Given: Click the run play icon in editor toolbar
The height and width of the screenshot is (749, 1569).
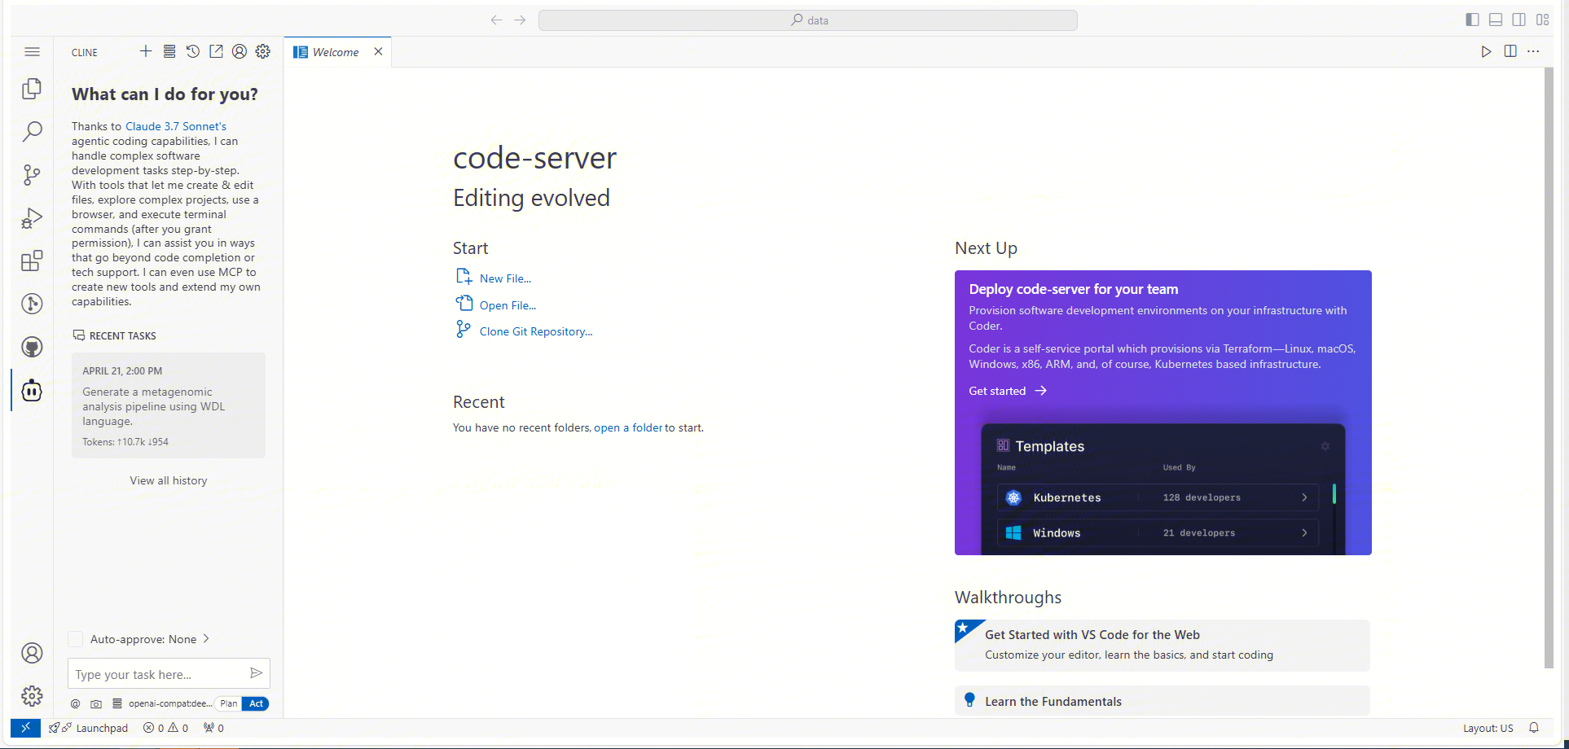Looking at the screenshot, I should [1486, 51].
